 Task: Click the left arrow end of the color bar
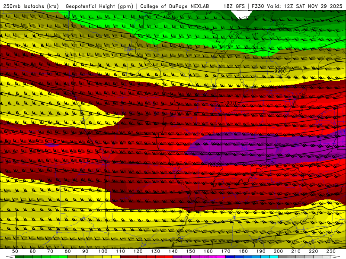pos(10,257)
